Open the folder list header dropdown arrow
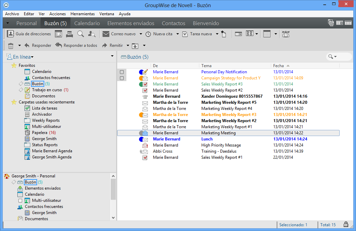This screenshot has height=231, width=356. click(112, 56)
